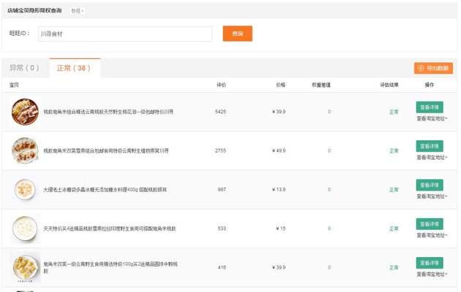Click the export icon inside 导出数据 button
461x292 pixels.
pos(421,68)
